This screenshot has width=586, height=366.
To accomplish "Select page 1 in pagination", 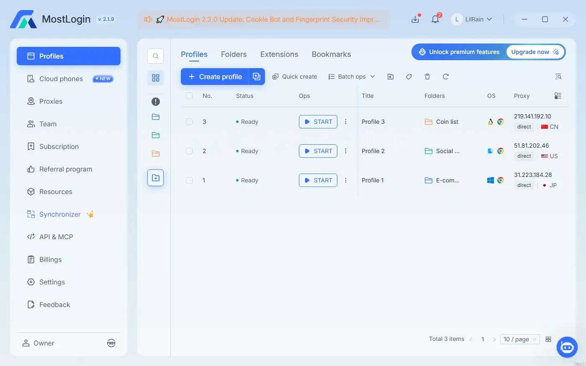I will 483,339.
